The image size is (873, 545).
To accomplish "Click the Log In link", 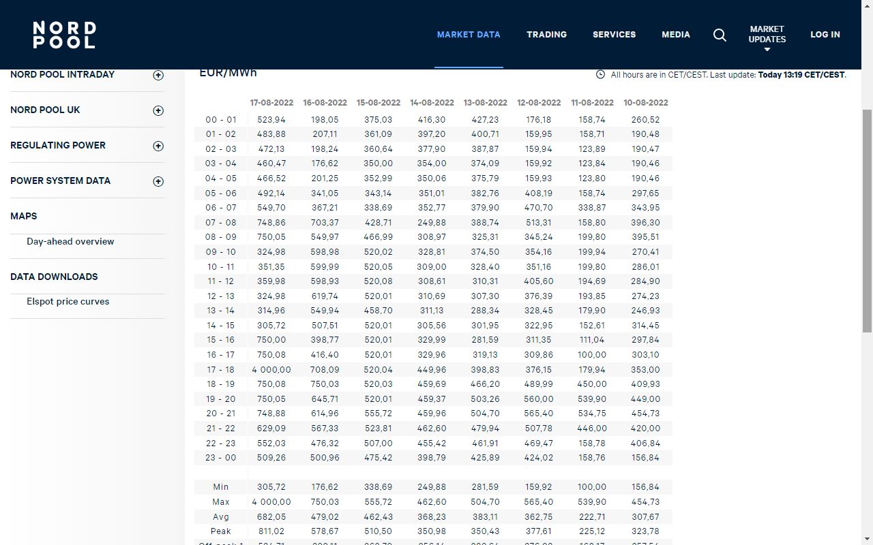I will click(x=825, y=35).
